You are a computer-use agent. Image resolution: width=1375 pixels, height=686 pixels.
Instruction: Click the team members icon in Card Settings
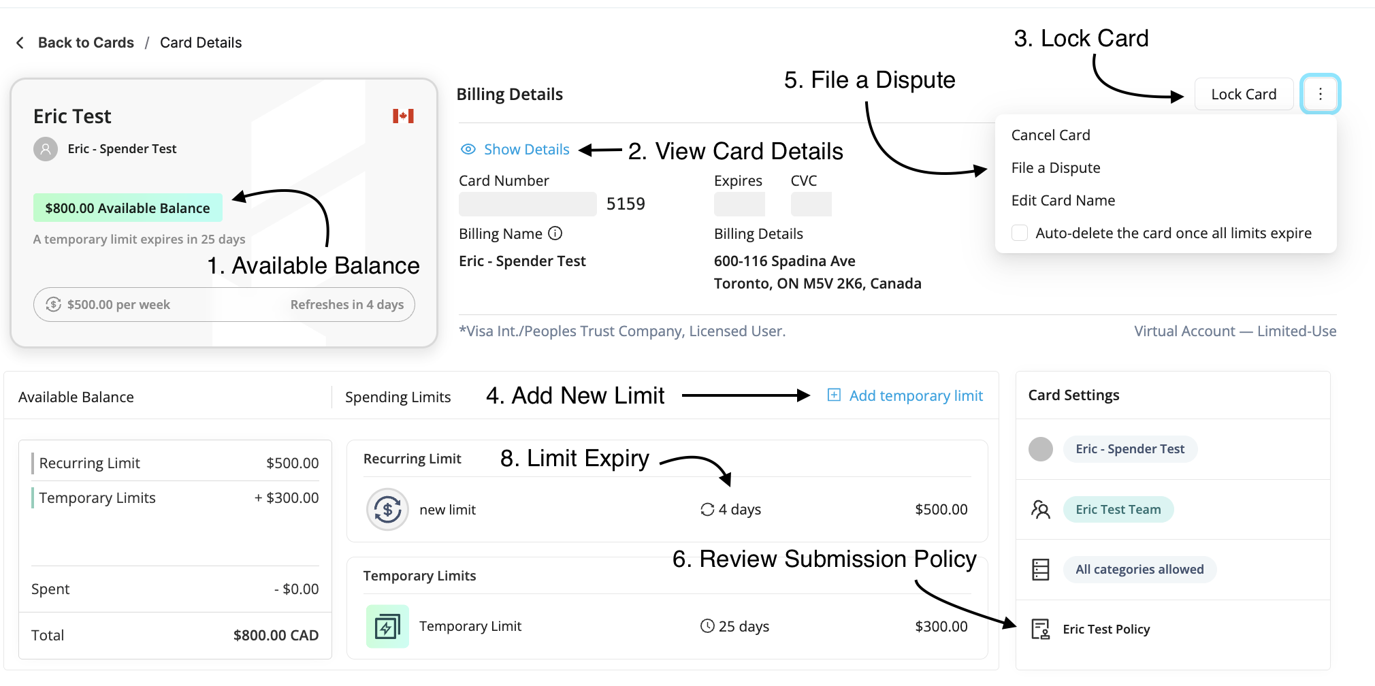pos(1040,509)
